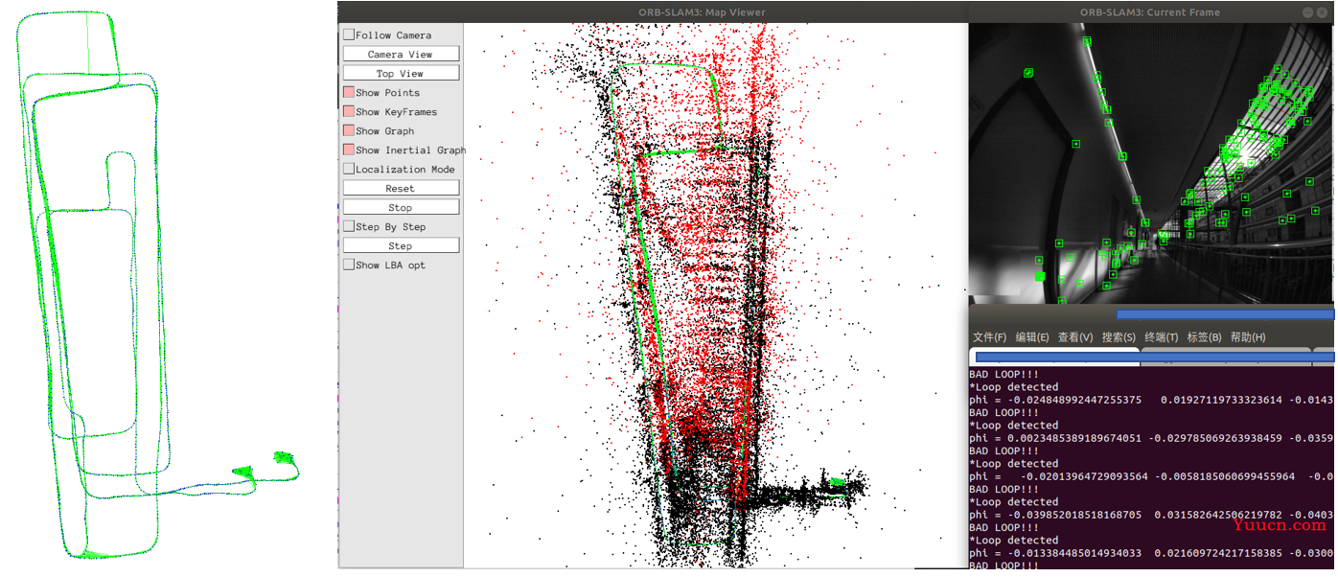Viewport: 1338px width, 577px height.
Task: Click terminal line phi = -0.024848992447255375
Action: pos(1151,400)
